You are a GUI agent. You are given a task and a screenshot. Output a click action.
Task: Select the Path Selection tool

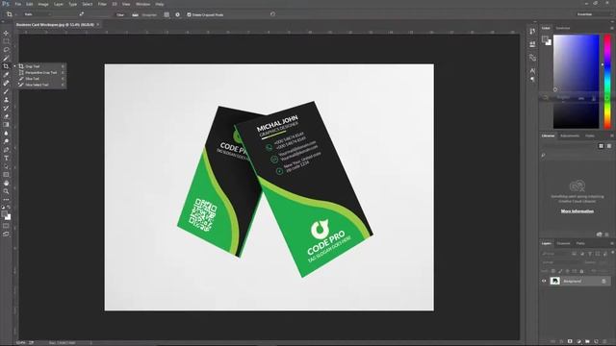6,166
